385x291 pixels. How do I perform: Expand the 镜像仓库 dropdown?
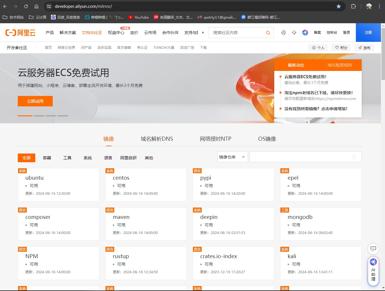pos(233,157)
